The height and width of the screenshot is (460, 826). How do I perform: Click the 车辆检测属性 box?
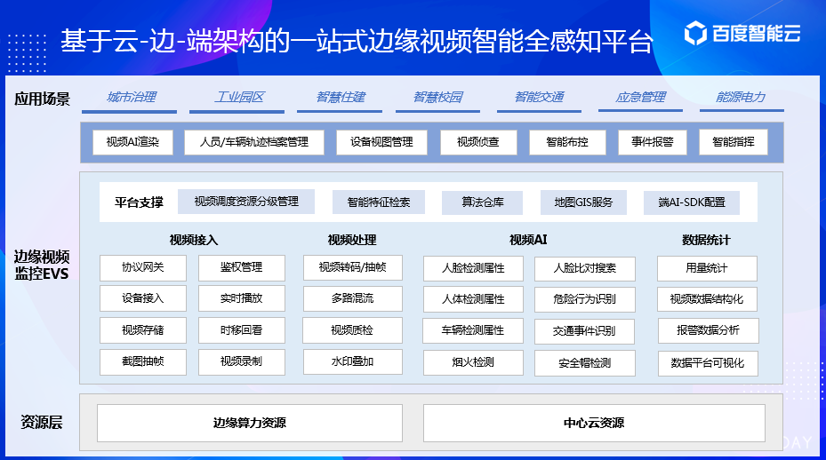473,330
